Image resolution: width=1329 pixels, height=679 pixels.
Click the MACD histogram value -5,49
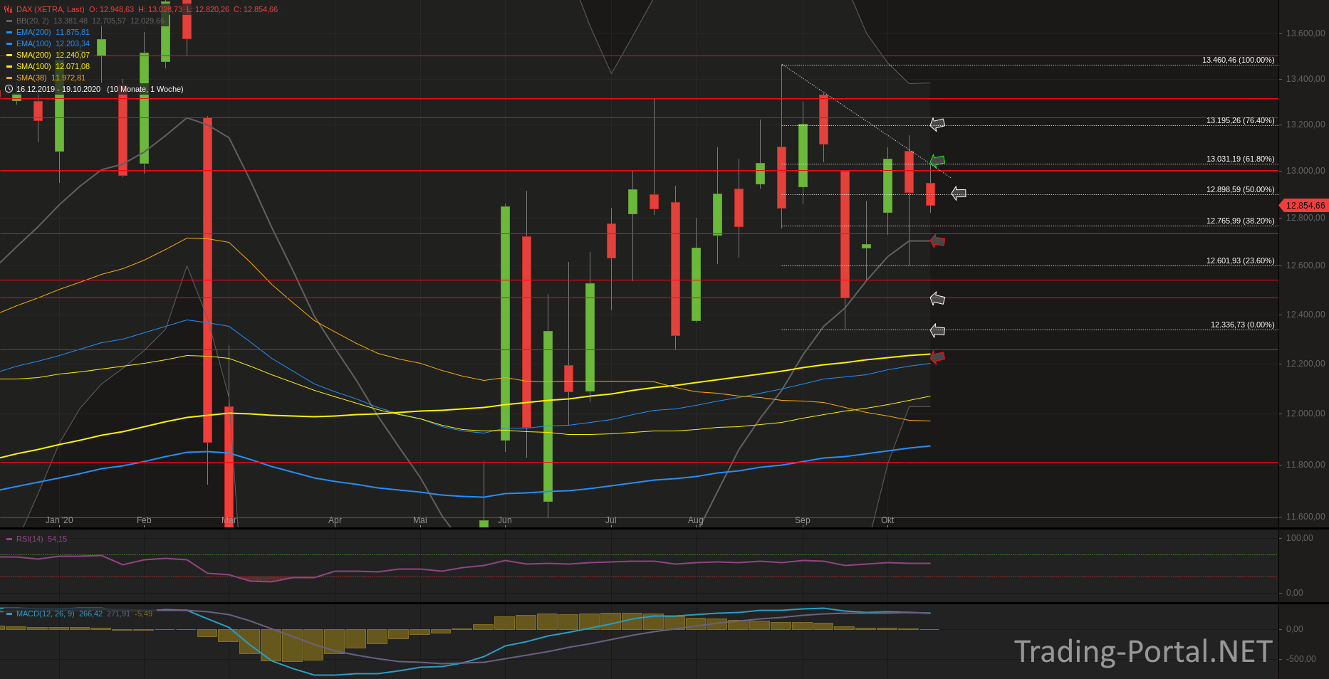tap(144, 614)
